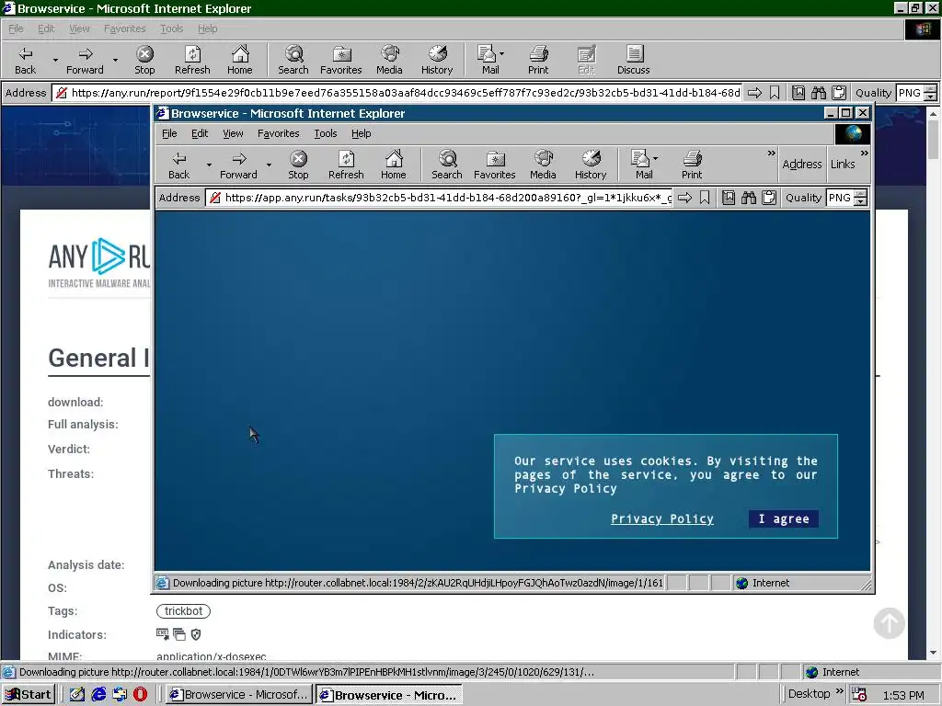Open the Privacy Policy link

coord(662,518)
